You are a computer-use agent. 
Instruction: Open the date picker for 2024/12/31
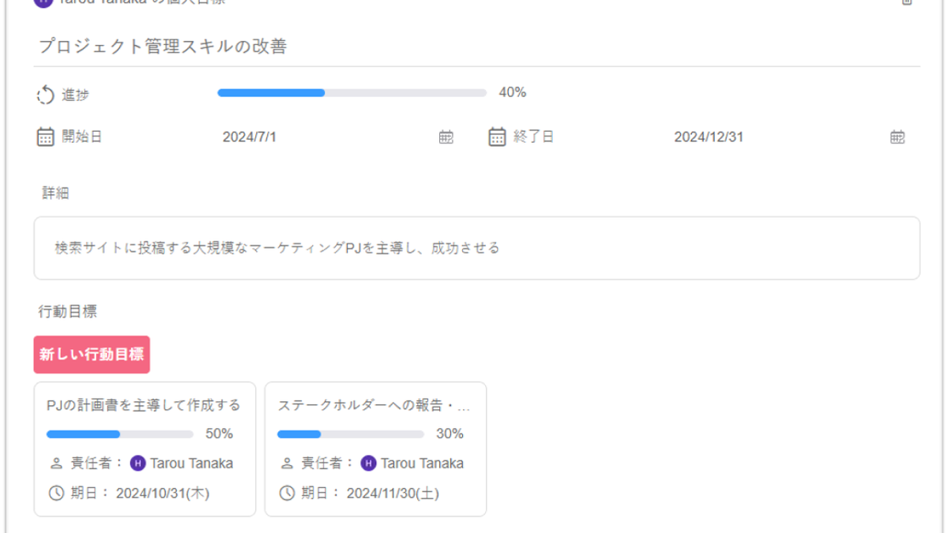click(897, 137)
